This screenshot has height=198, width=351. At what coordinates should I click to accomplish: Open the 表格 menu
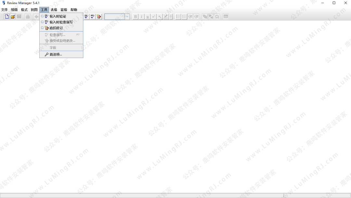coord(54,10)
